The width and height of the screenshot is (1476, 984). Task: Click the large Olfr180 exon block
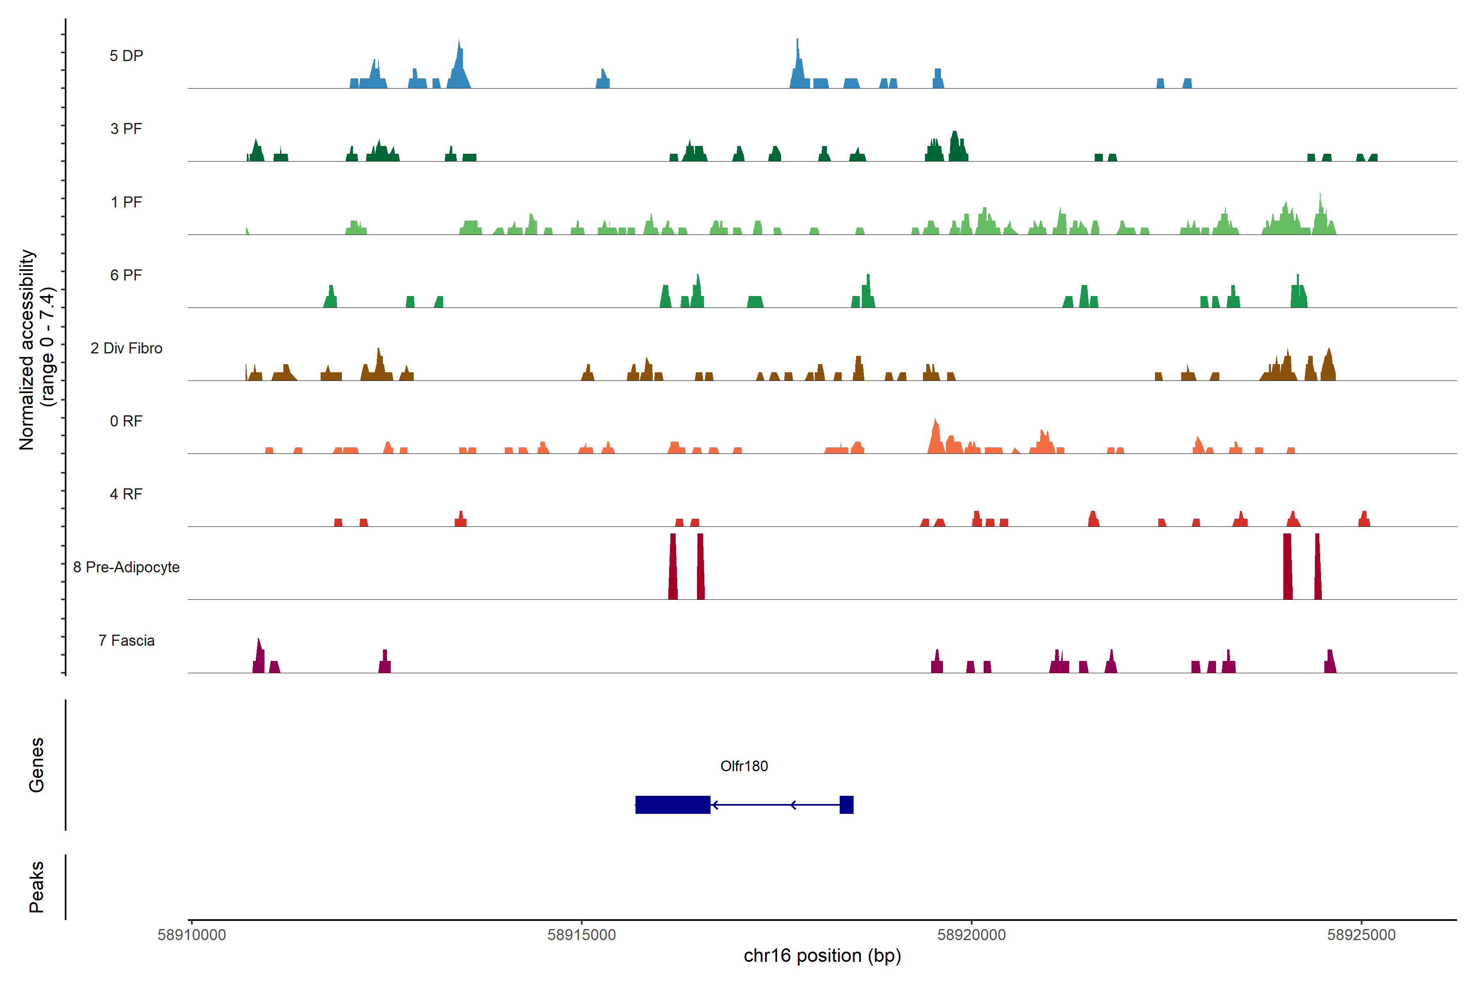672,804
